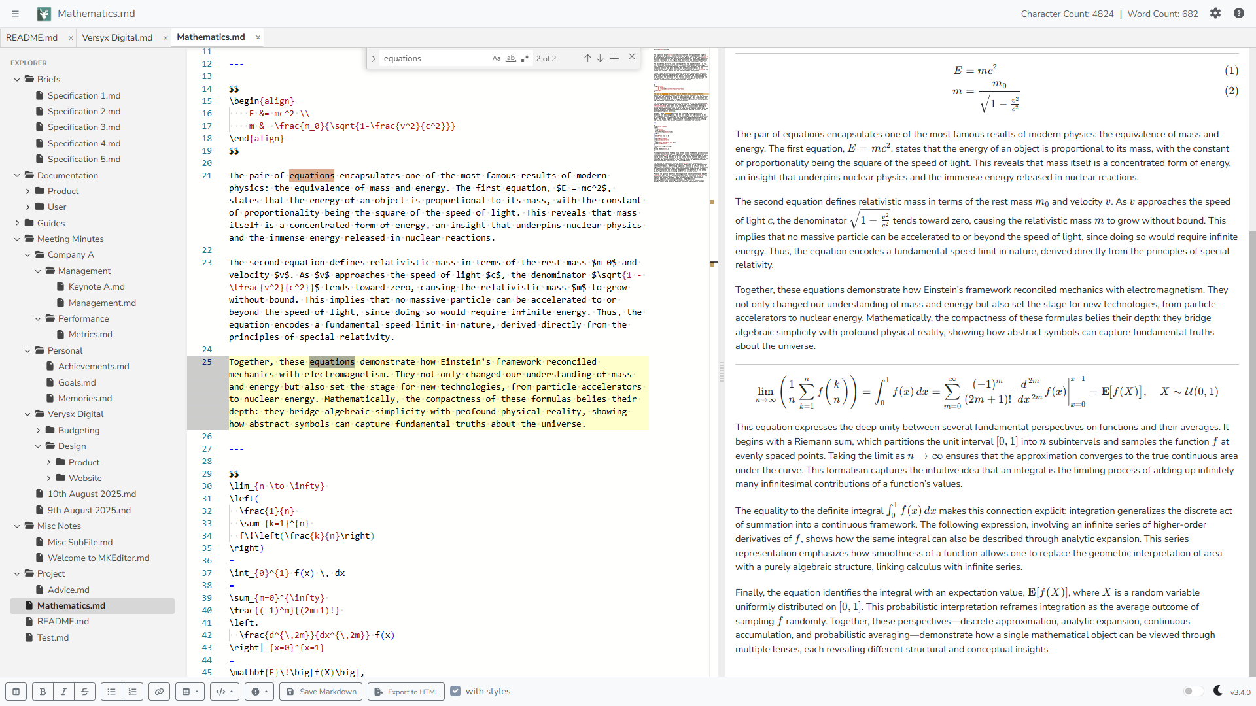Close the Versyx Digital.md tab
1256x706 pixels.
(166, 38)
